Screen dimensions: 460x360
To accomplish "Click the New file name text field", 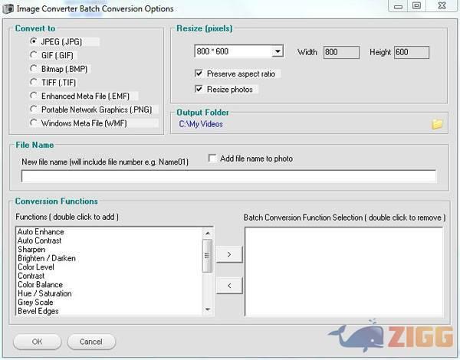I will 228,176.
